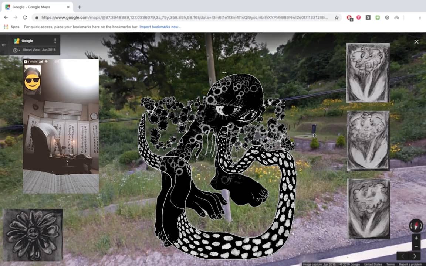Click the daisy charcoal drawing thumbnail
The height and width of the screenshot is (266, 426).
click(x=33, y=235)
